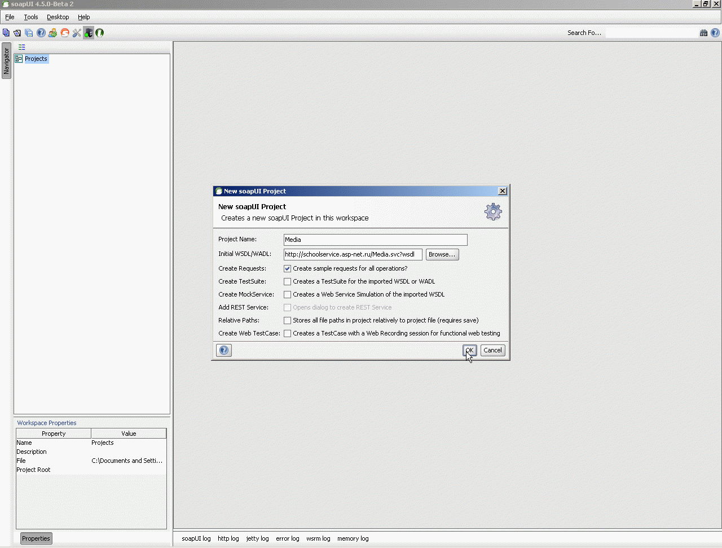Click the Import Project toolbar icon

coord(17,33)
